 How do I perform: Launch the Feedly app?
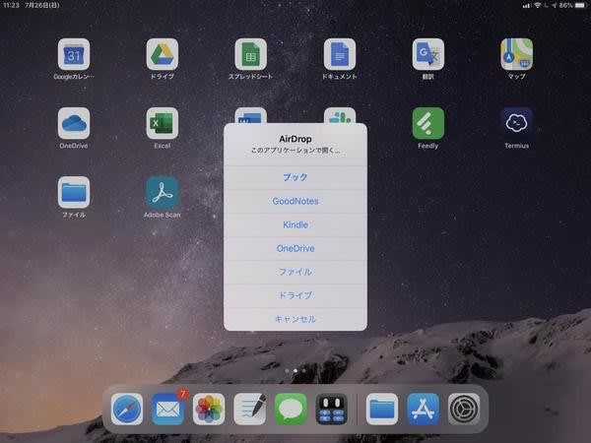point(428,123)
